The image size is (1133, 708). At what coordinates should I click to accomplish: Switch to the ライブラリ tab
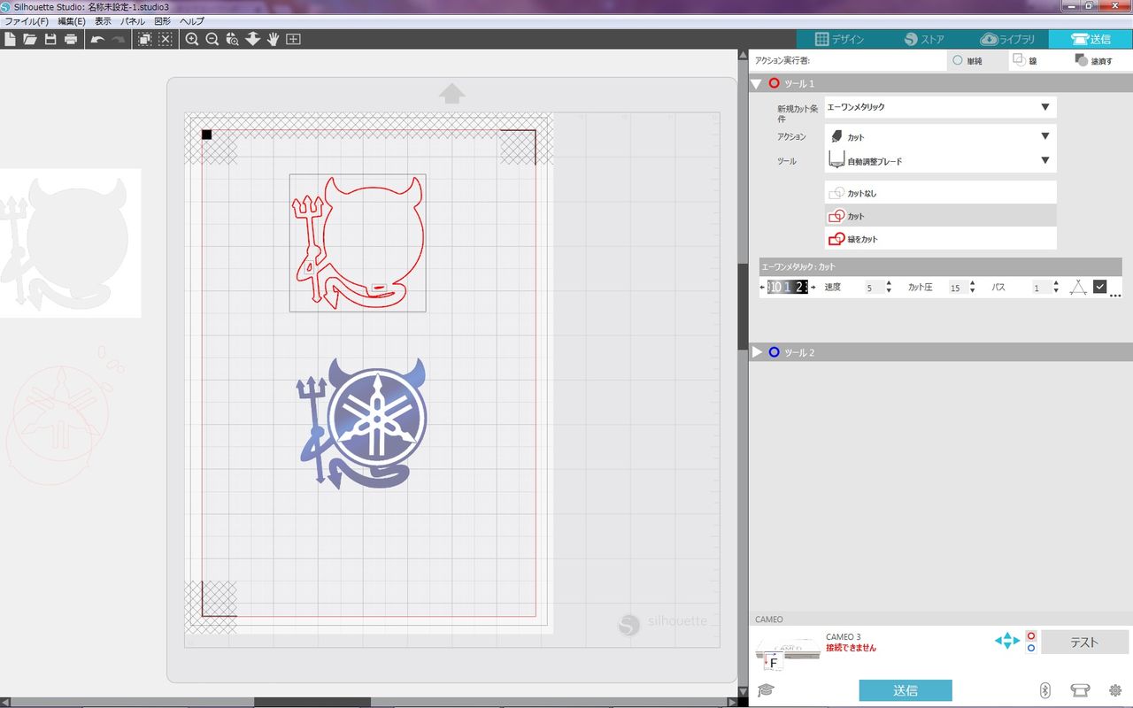(1007, 39)
